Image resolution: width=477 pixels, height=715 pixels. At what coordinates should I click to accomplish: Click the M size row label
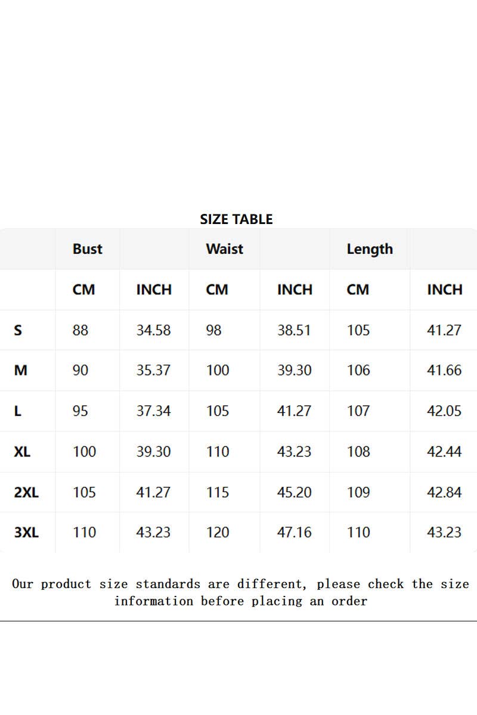click(20, 371)
